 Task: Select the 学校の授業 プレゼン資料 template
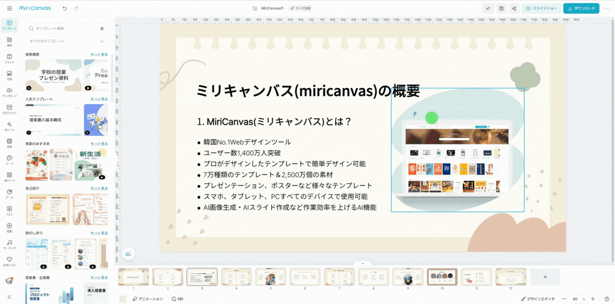coord(53,75)
